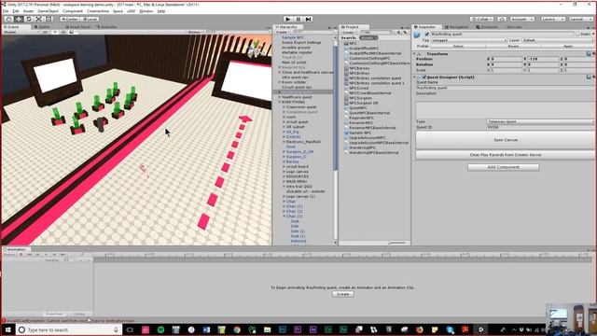The height and width of the screenshot is (336, 597).
Task: Select Main UI script in the Hierarchy
Action: pyautogui.click(x=294, y=63)
